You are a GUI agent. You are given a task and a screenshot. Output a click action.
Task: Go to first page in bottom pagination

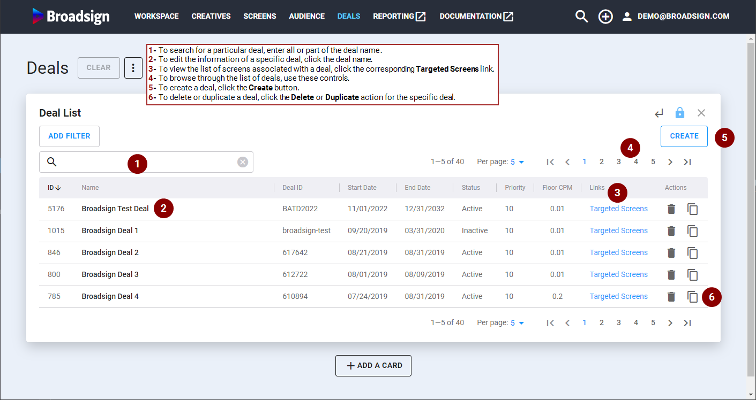[x=550, y=323]
